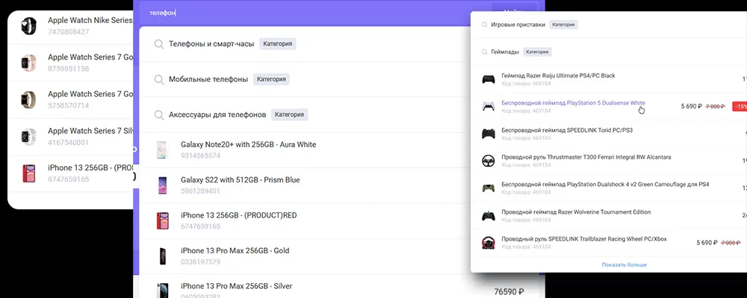Click Apple Watch Series 7 Silver image
This screenshot has width=747, height=298.
click(28, 136)
